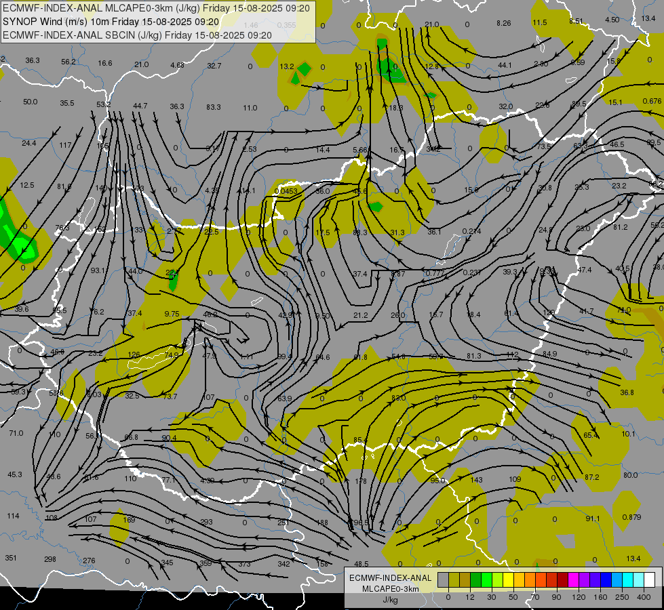Click the map value '351'
Viewport: 664px width, 610px height.
(11, 558)
